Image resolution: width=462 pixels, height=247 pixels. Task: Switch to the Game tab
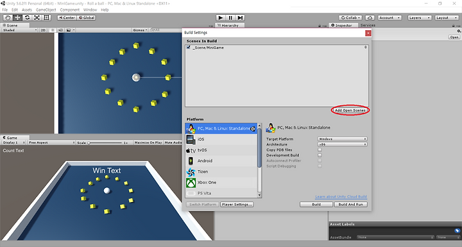(x=14, y=138)
